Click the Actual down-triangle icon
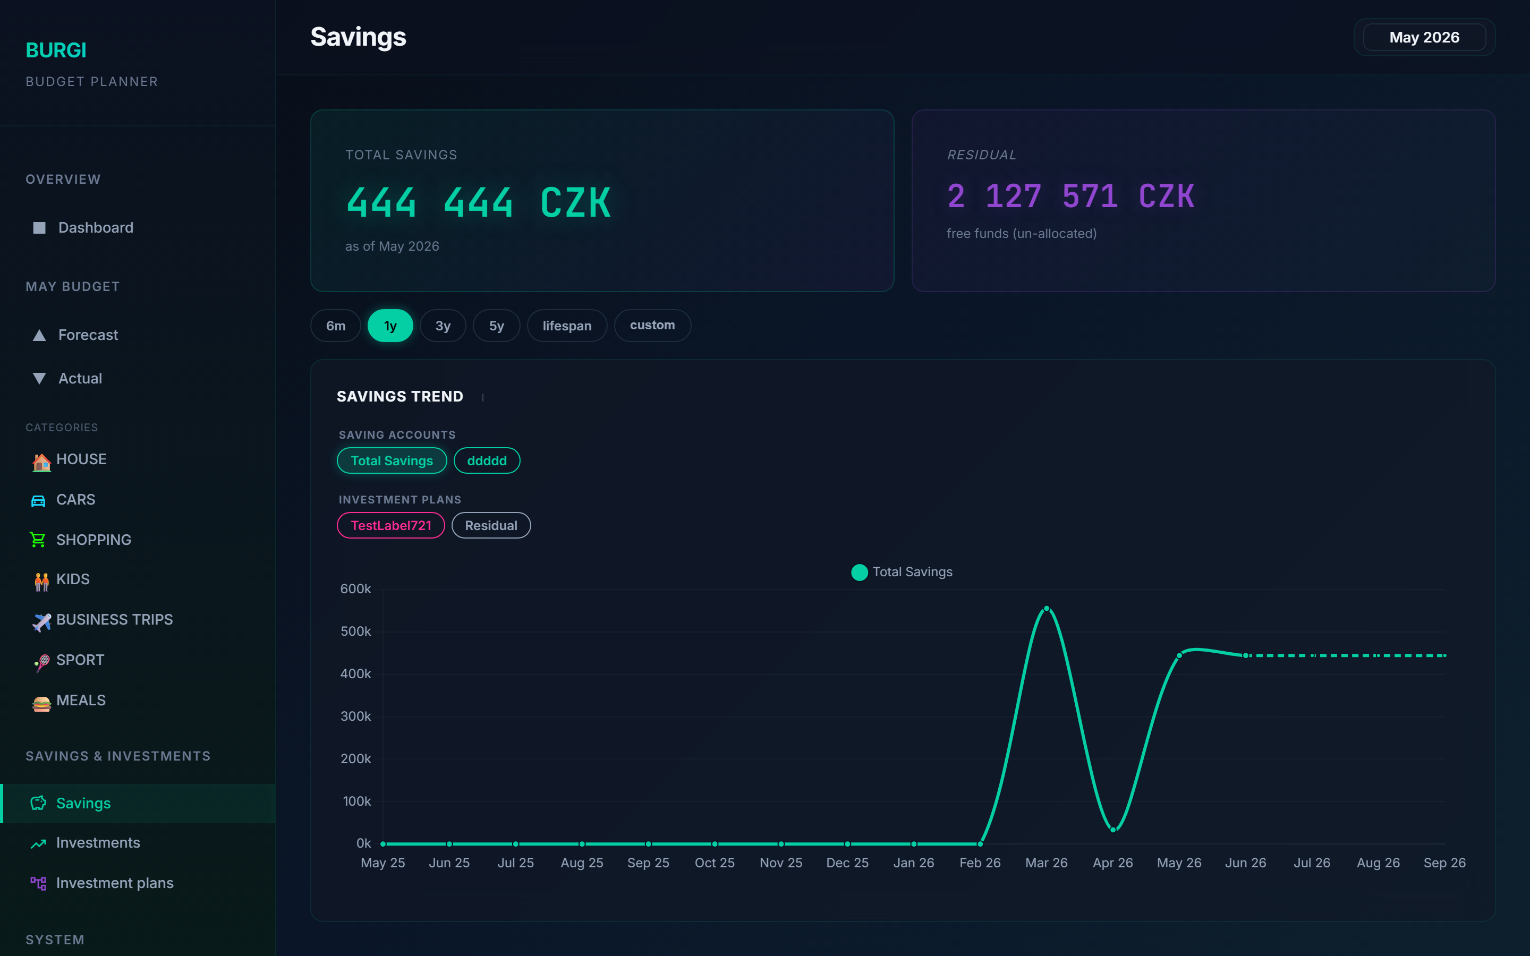This screenshot has height=956, width=1530. click(39, 379)
